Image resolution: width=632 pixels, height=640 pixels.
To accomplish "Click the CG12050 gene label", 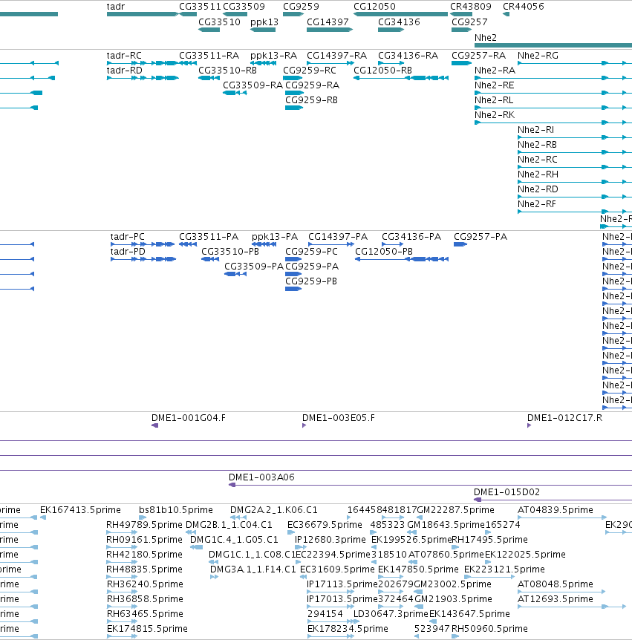I will [x=374, y=7].
